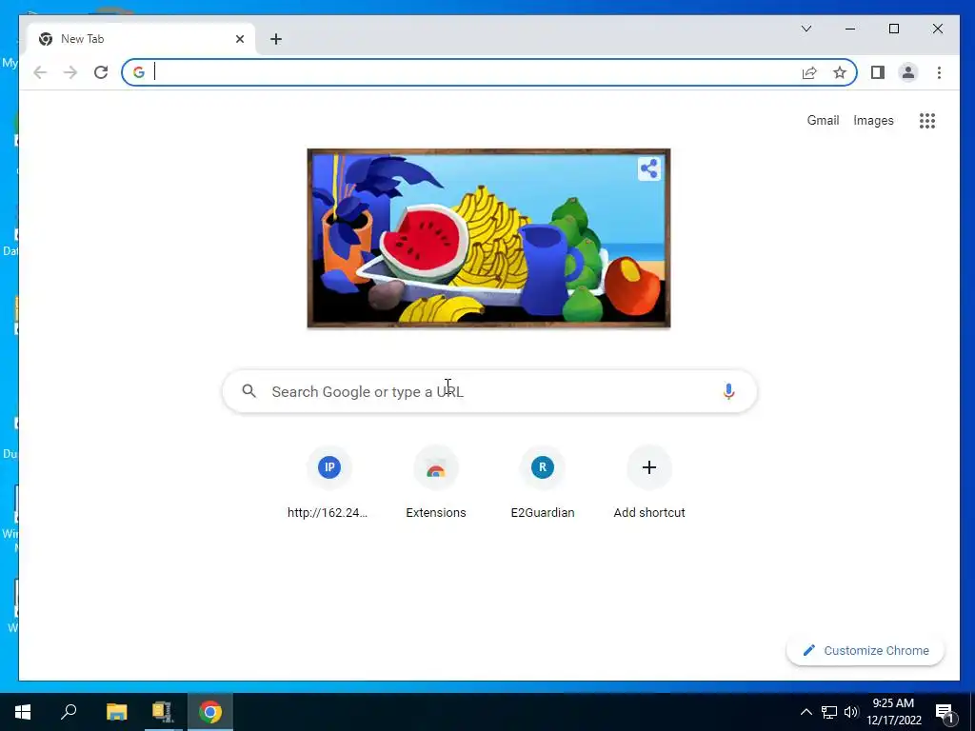This screenshot has width=975, height=731.
Task: Open File Explorer from taskbar
Action: (116, 712)
